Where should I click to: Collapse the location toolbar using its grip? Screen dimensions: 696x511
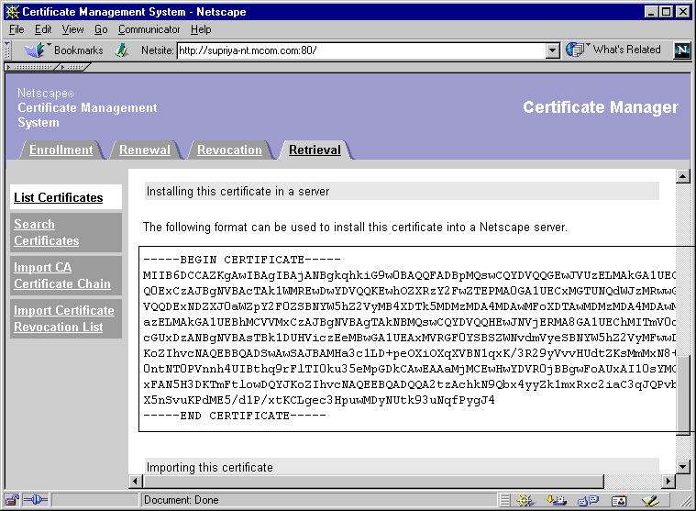pyautogui.click(x=7, y=50)
